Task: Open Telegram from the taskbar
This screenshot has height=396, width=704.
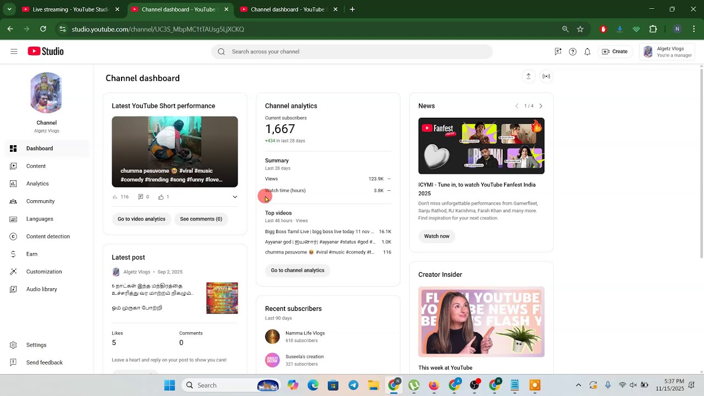Action: coord(353,385)
